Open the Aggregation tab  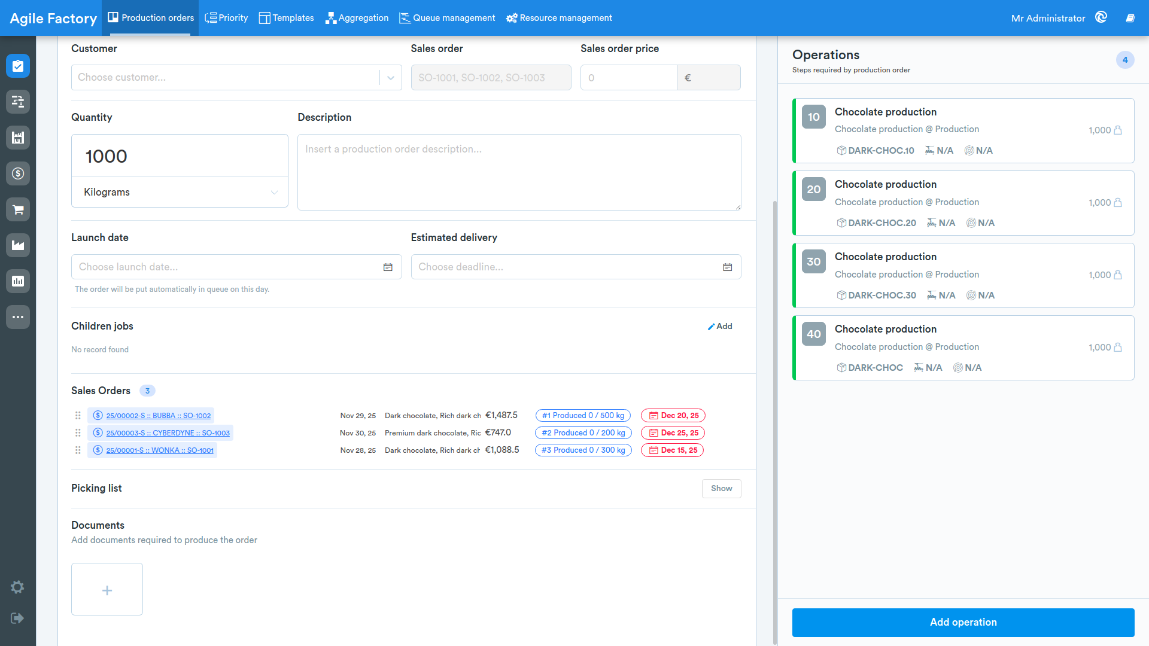(357, 18)
